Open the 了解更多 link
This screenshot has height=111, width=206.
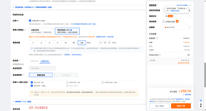tap(67, 55)
